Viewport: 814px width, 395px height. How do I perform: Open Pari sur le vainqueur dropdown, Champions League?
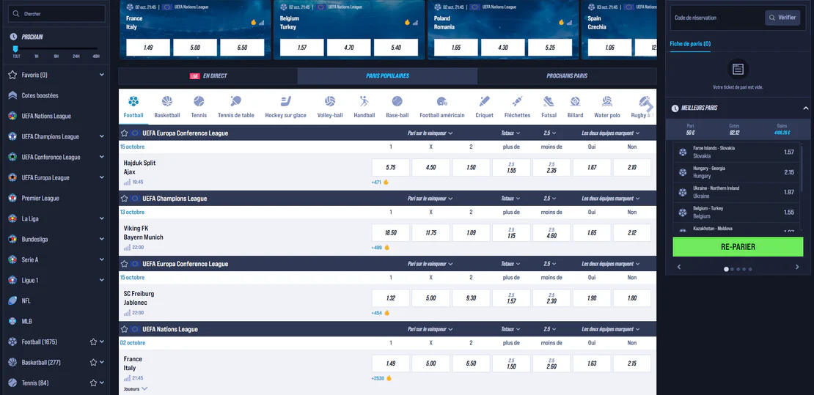click(x=430, y=199)
